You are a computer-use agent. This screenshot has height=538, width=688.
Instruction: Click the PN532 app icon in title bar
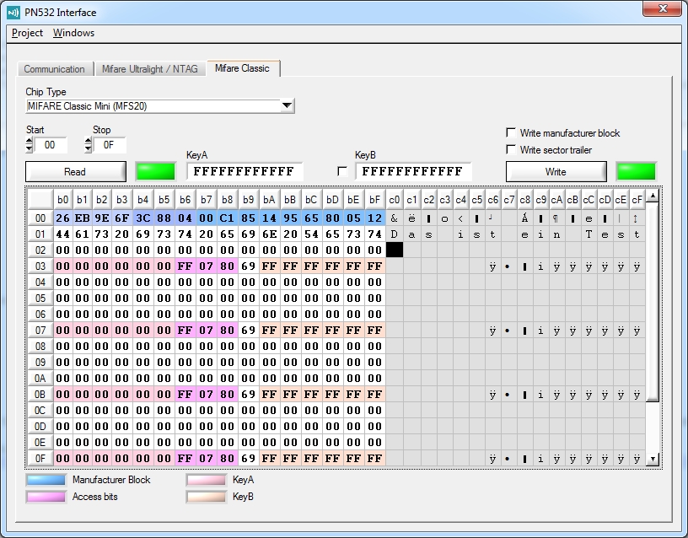[13, 13]
